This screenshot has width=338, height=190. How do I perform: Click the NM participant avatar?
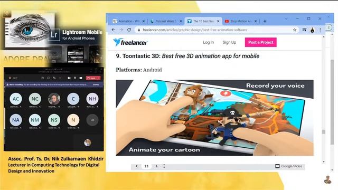tap(35, 120)
